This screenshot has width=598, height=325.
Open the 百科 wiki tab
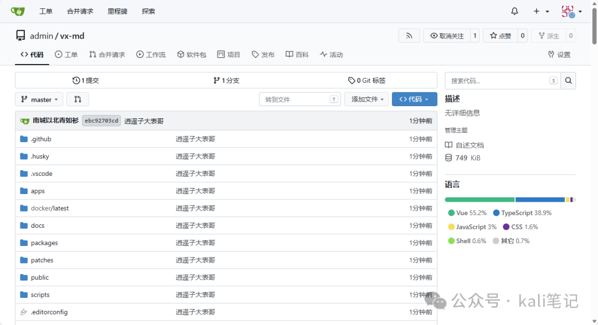click(297, 54)
